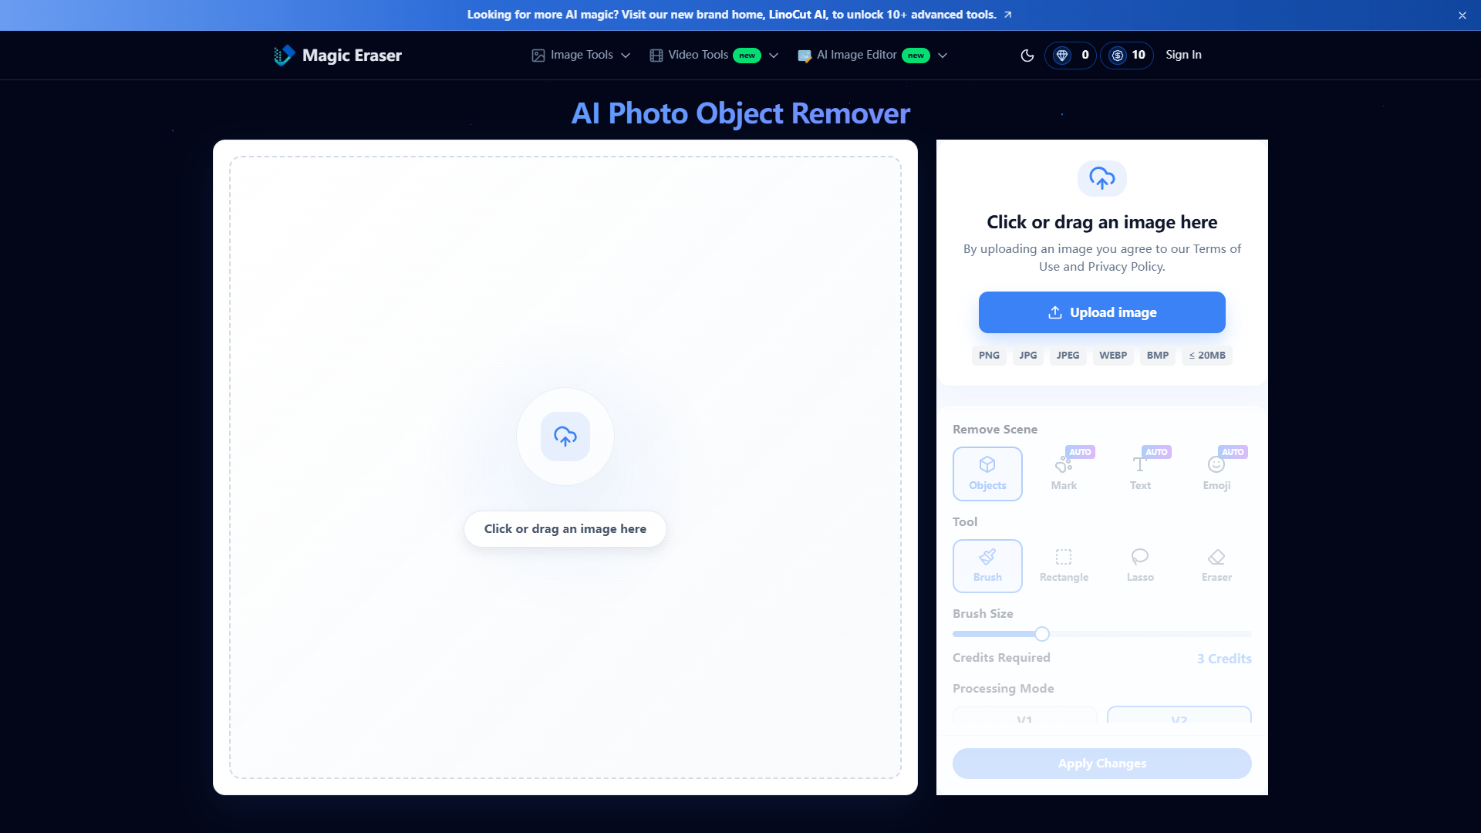Click the Apply Changes button
1481x833 pixels.
(x=1102, y=764)
